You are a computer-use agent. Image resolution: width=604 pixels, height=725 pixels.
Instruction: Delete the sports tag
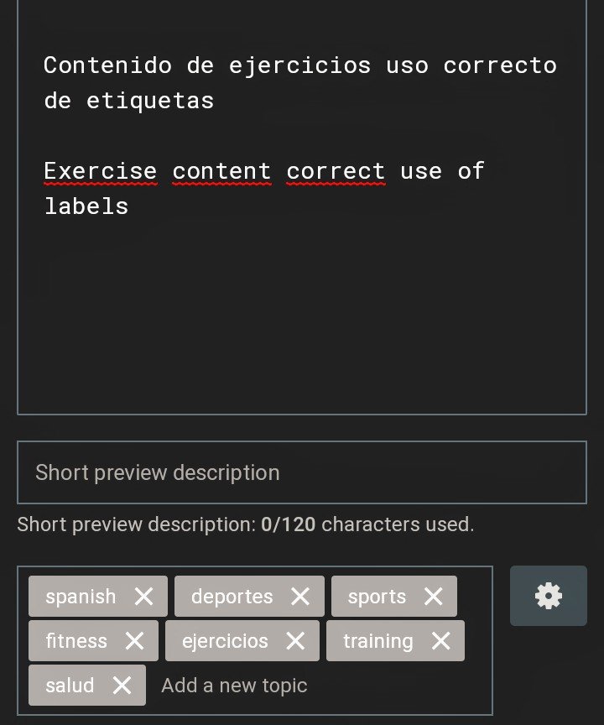434,597
